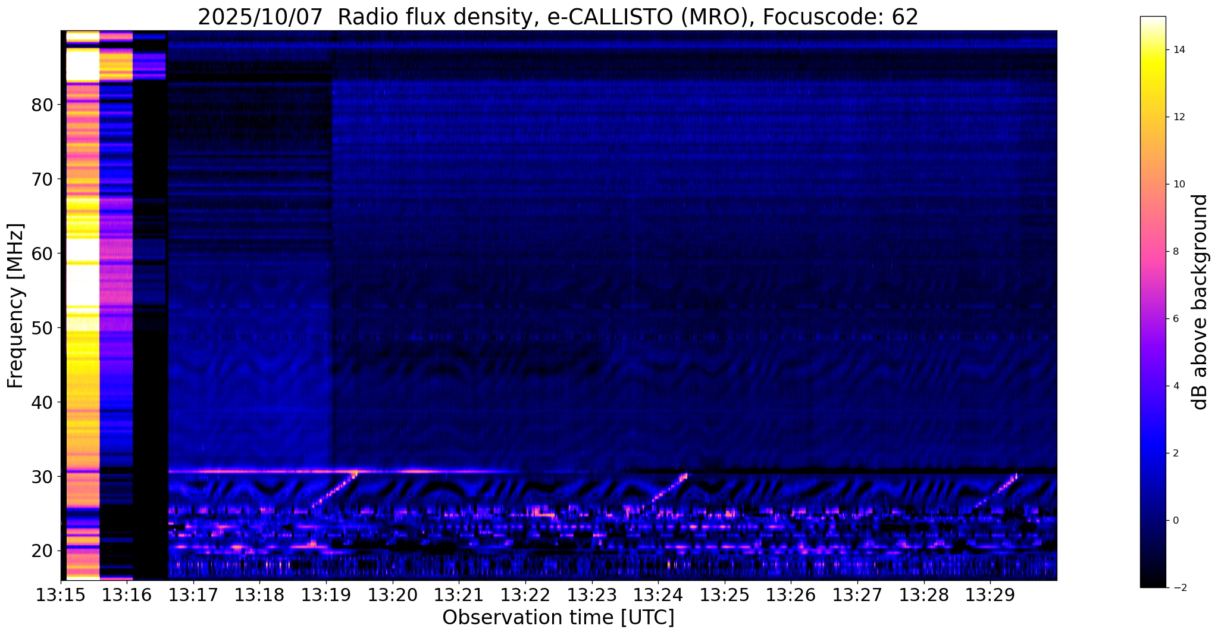
Task: Click the 20 MHz frequency tick label
Action: pos(42,551)
